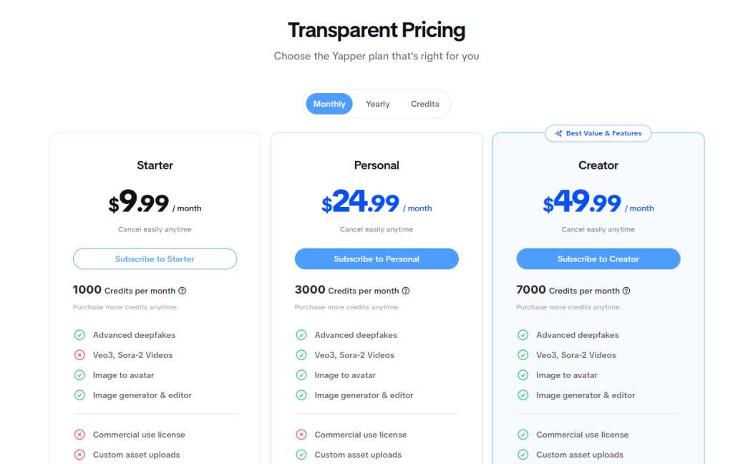Click green check for Creator Commercial use license
This screenshot has height=464, width=733.
(523, 435)
